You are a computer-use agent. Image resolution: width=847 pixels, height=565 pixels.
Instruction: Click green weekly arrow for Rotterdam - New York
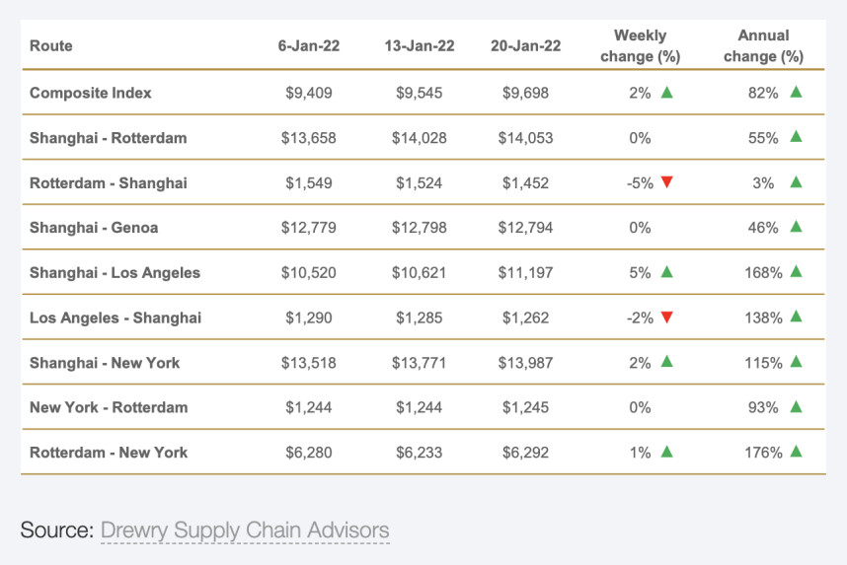[x=667, y=452]
